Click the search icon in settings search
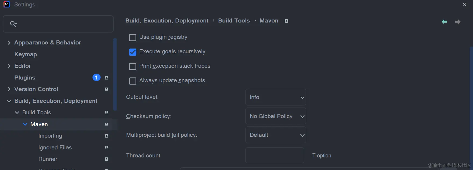The height and width of the screenshot is (170, 473). (x=13, y=24)
